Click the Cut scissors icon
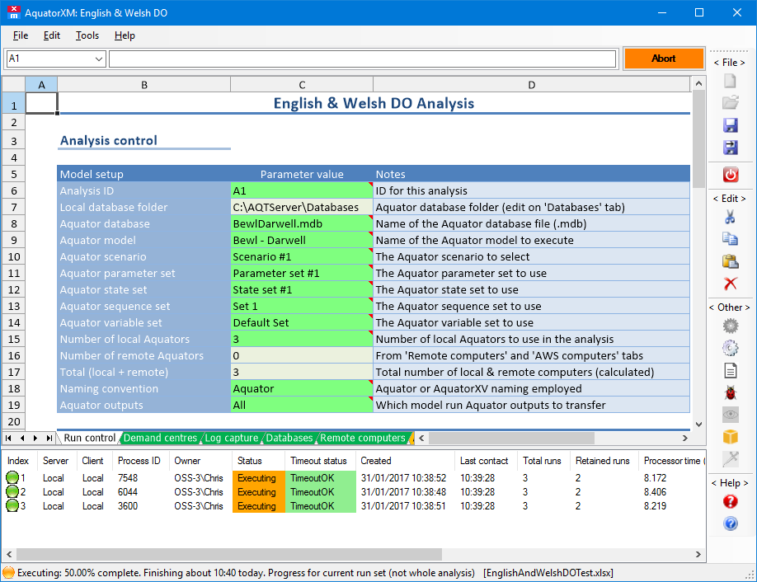Viewport: 757px width, 582px height. tap(730, 218)
